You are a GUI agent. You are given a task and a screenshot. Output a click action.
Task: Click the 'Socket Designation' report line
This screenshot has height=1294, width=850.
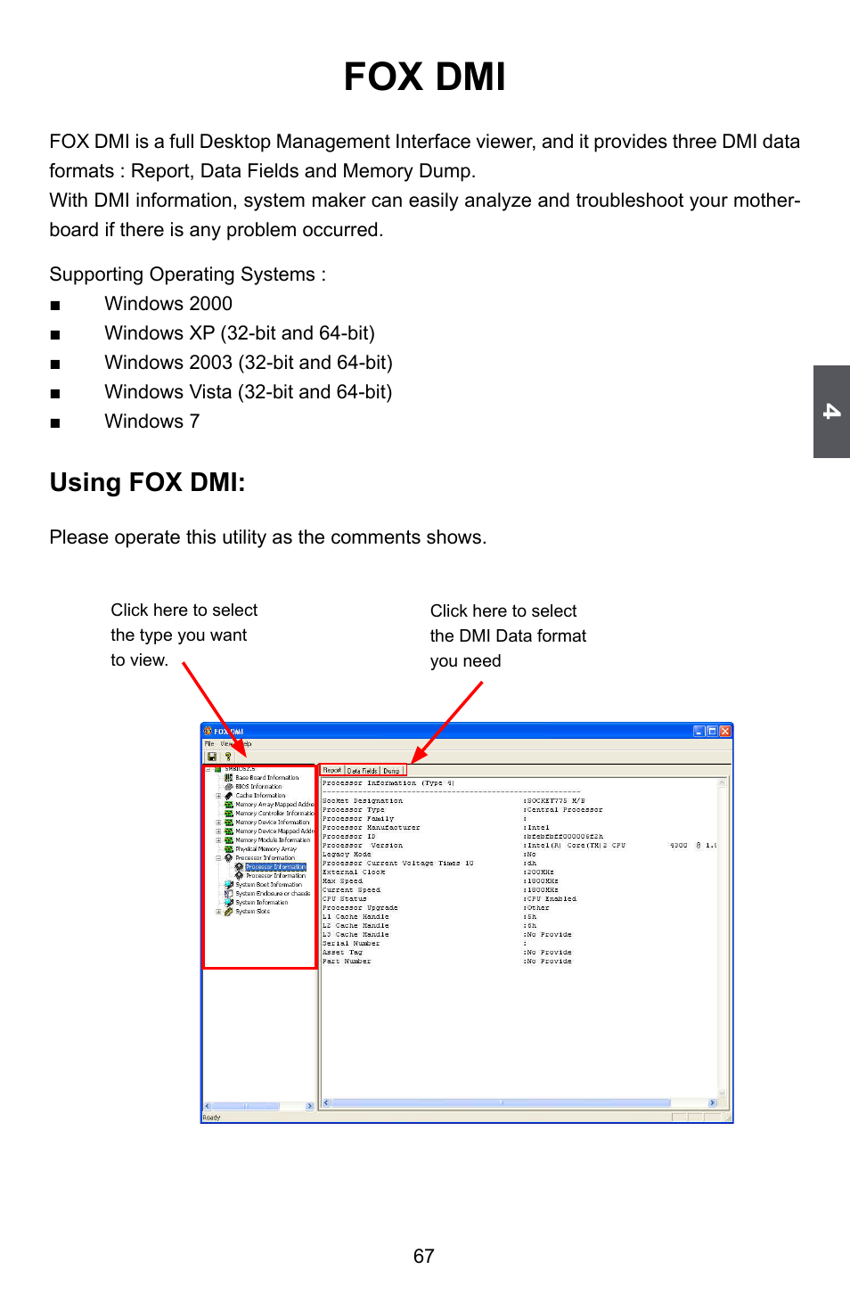pos(363,801)
